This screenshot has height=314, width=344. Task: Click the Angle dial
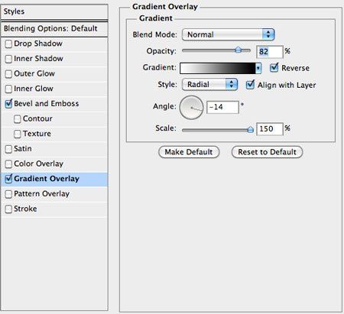point(191,108)
